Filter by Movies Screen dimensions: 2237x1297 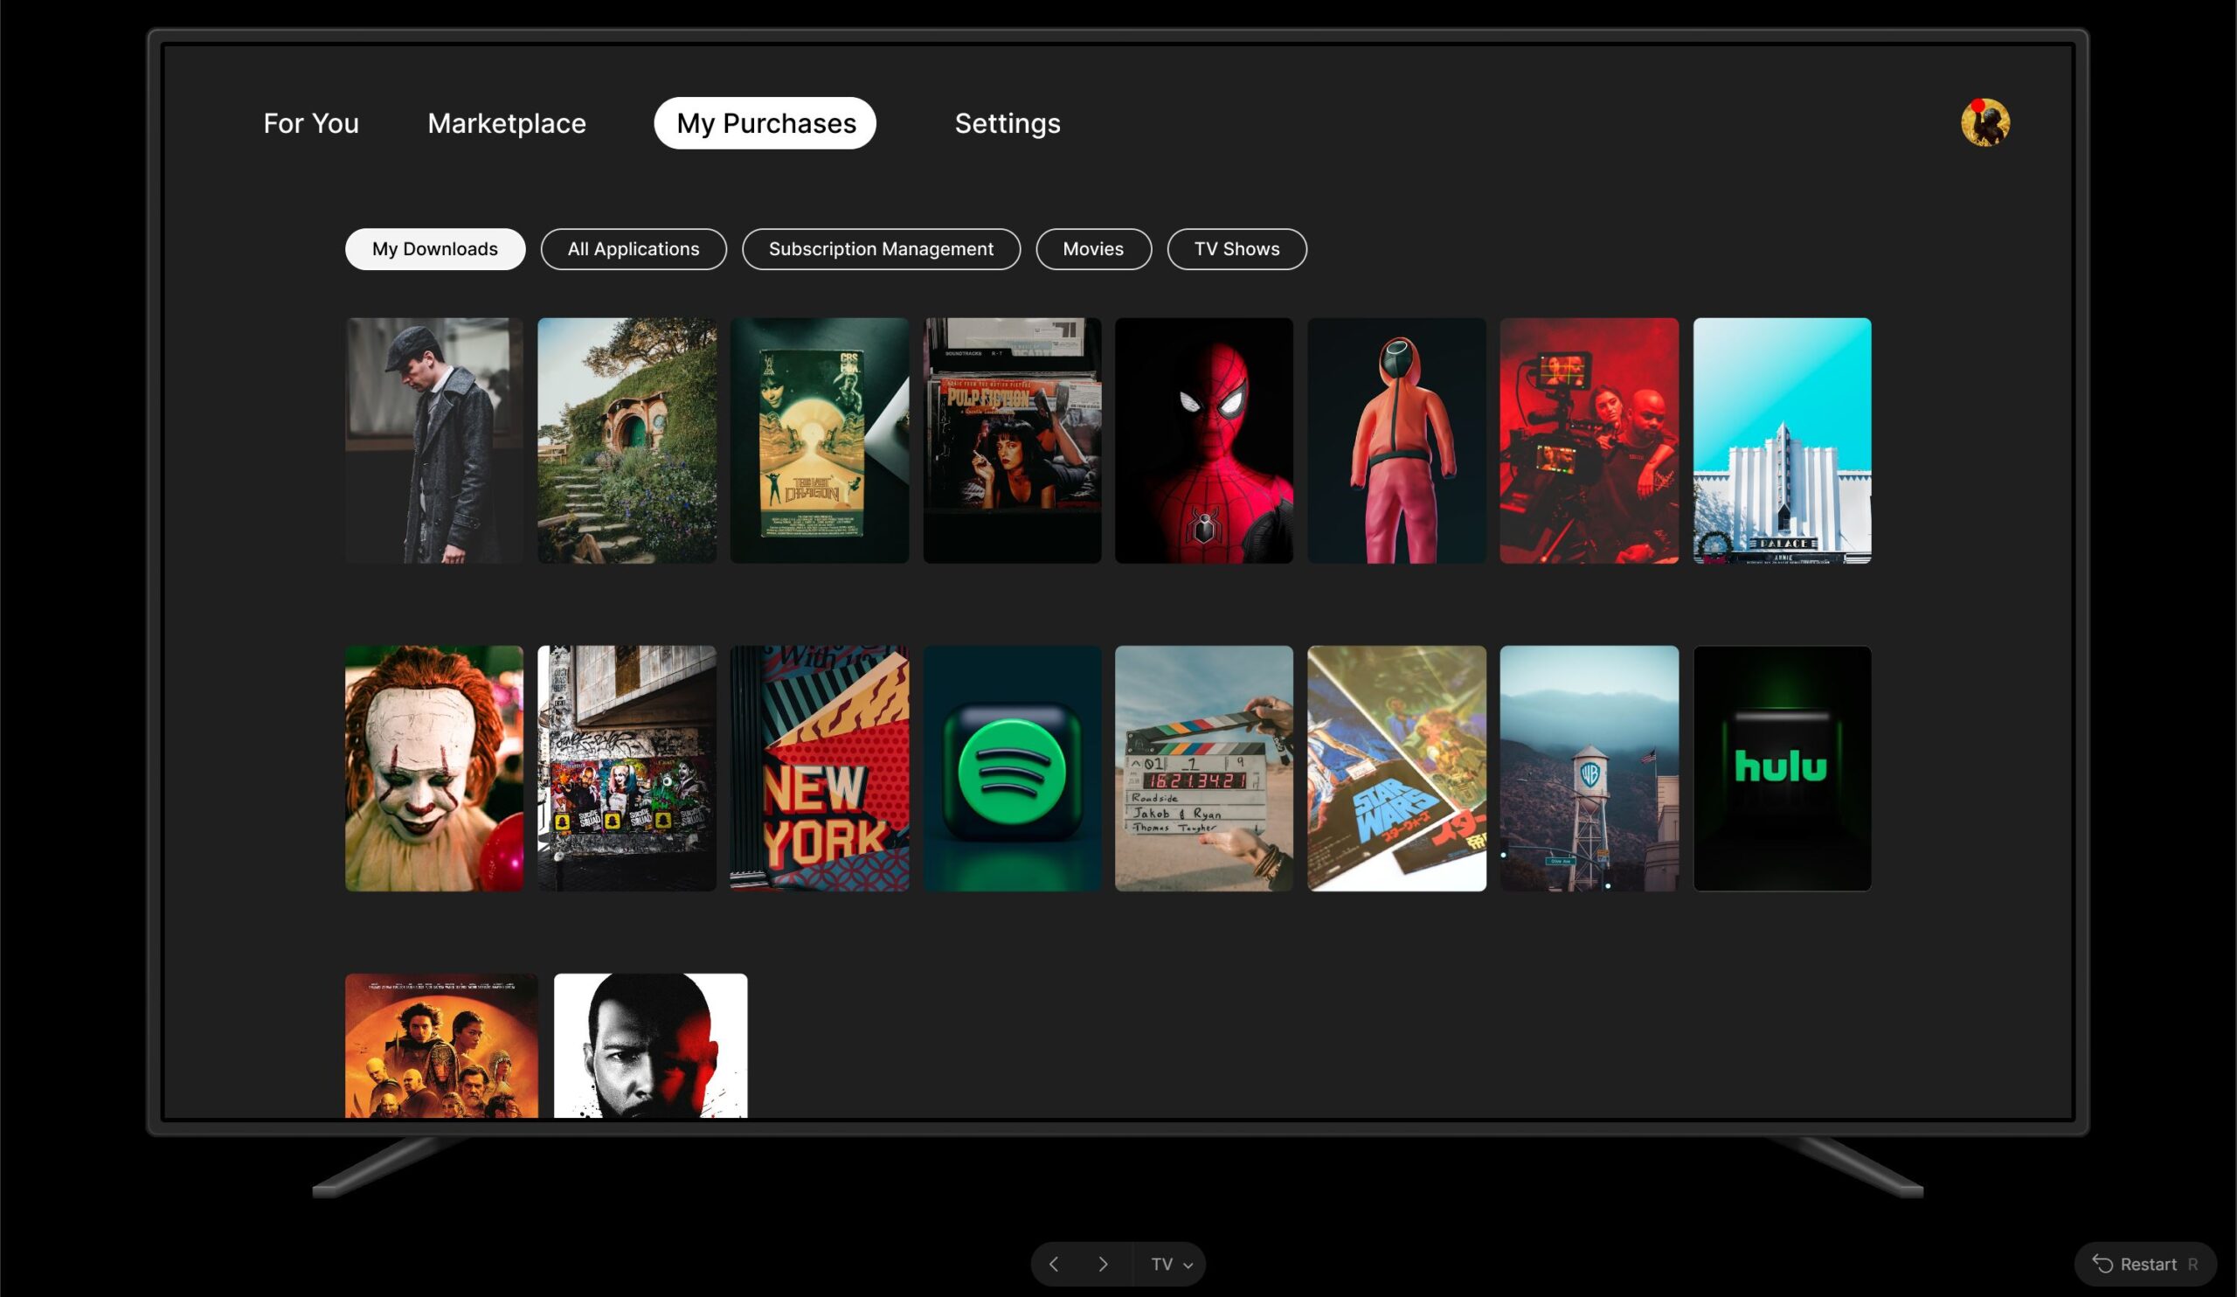[1094, 249]
